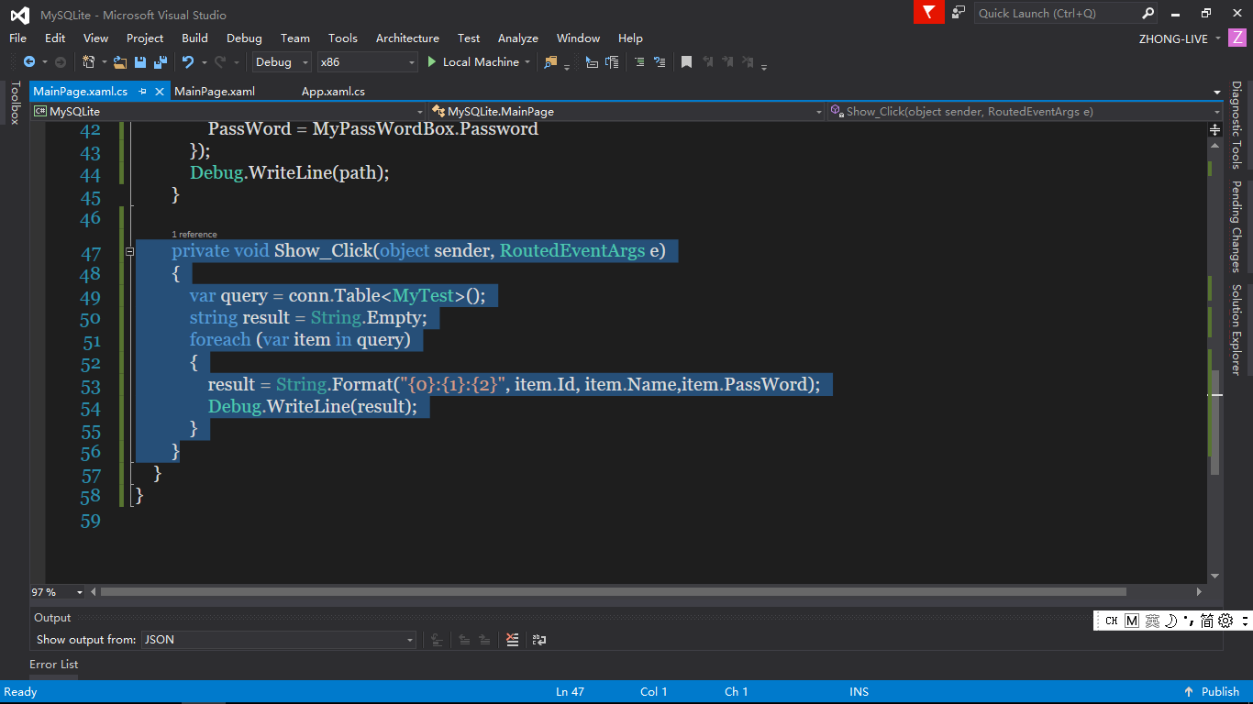Click line number 59 in the editor
This screenshot has height=704, width=1253.
click(x=90, y=521)
